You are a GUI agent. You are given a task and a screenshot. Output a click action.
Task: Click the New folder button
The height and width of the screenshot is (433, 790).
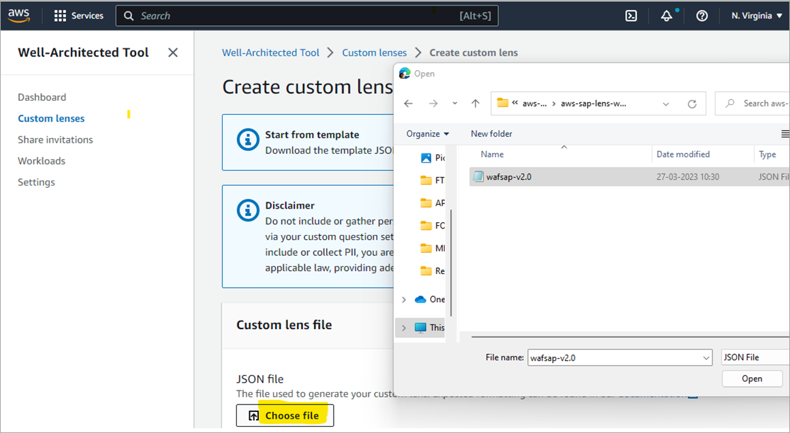491,134
